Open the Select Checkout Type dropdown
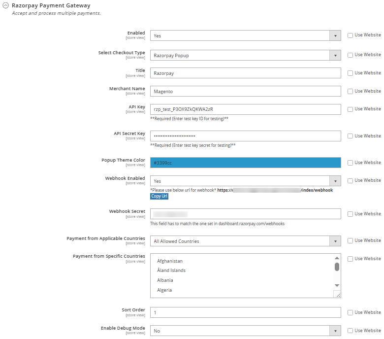Image resolution: width=384 pixels, height=339 pixels. coord(245,55)
